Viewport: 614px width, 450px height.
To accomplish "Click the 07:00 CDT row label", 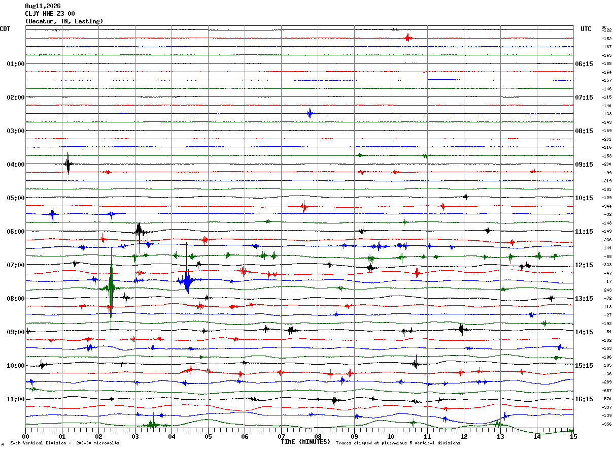I will (16, 265).
